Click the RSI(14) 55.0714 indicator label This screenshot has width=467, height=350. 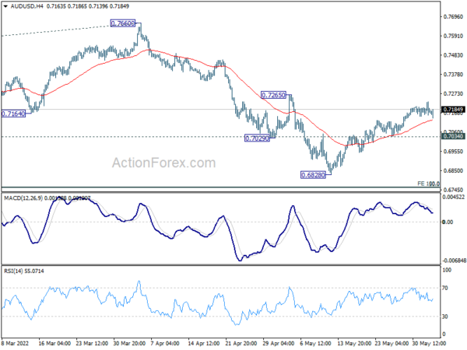pyautogui.click(x=24, y=271)
